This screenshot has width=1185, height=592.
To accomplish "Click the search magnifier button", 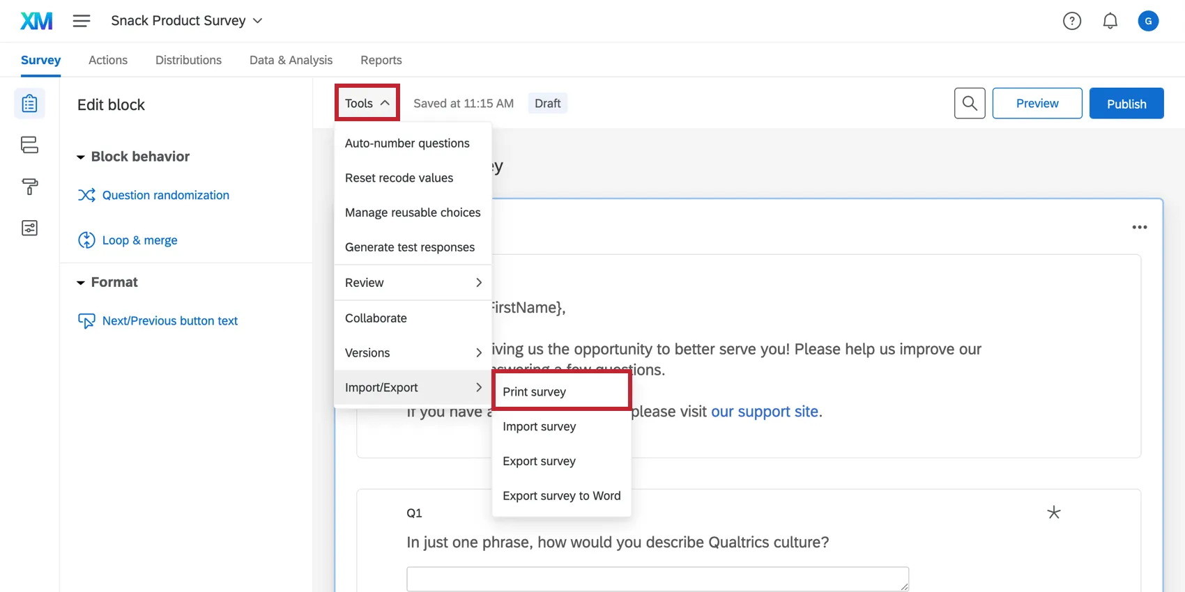I will [x=969, y=103].
